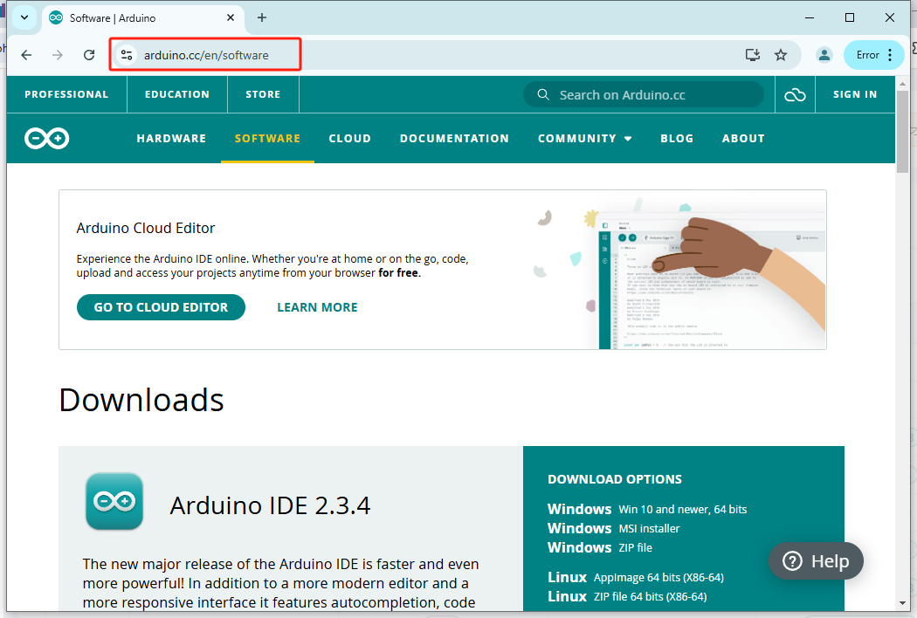Viewport: 917px width, 618px height.
Task: Click the Download Options heading
Action: (615, 479)
